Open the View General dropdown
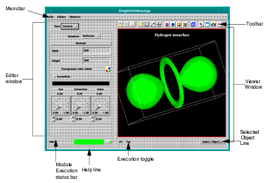 pyautogui.click(x=70, y=26)
